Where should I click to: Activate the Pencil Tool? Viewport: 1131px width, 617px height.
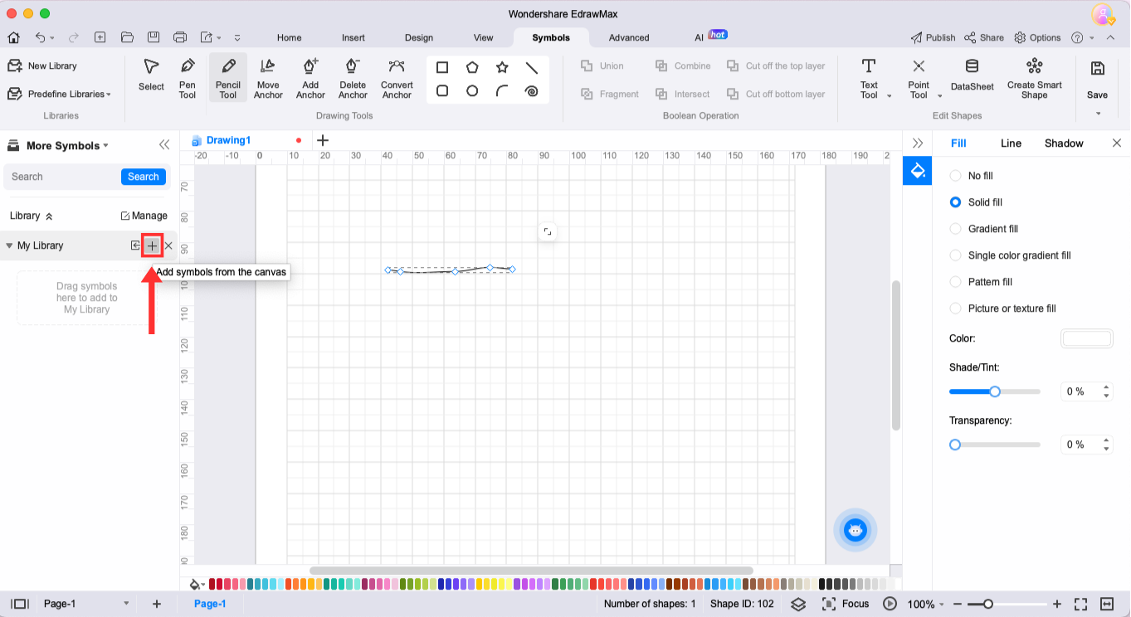[x=228, y=78]
